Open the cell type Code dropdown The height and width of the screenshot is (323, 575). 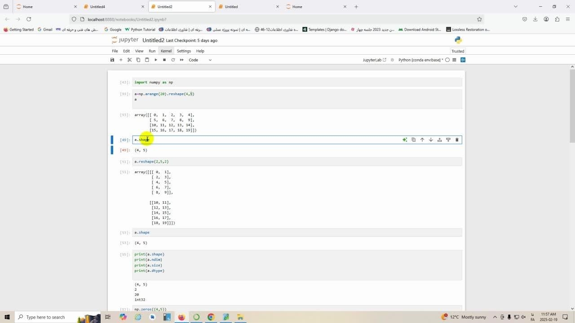(x=200, y=60)
